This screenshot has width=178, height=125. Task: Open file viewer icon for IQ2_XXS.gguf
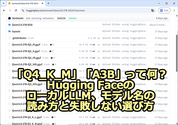tap(54, 64)
